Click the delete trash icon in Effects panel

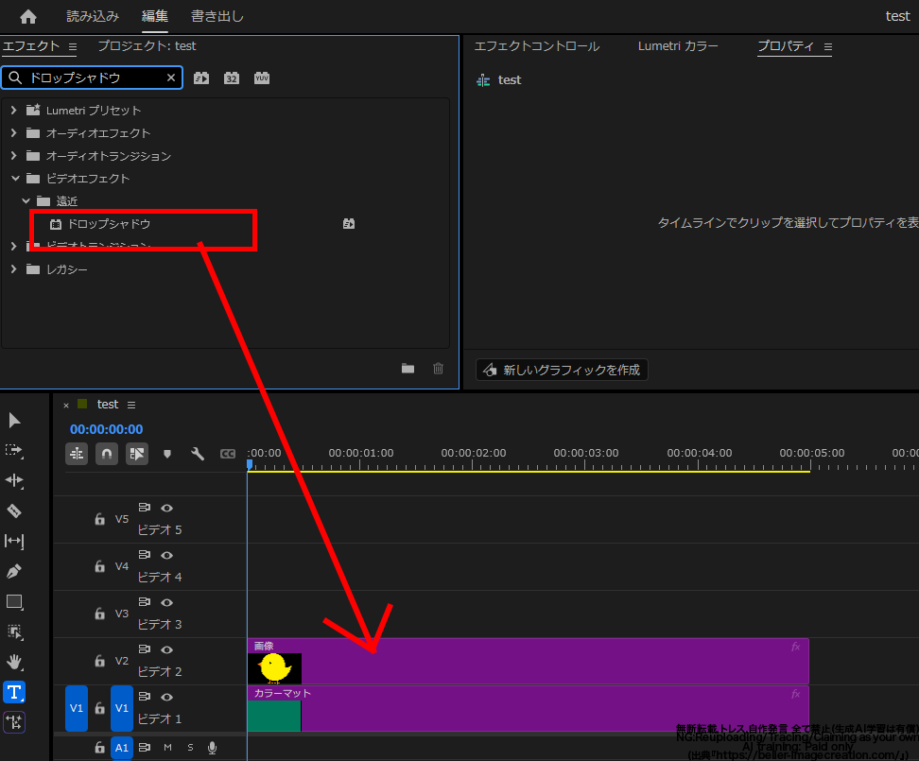point(438,369)
